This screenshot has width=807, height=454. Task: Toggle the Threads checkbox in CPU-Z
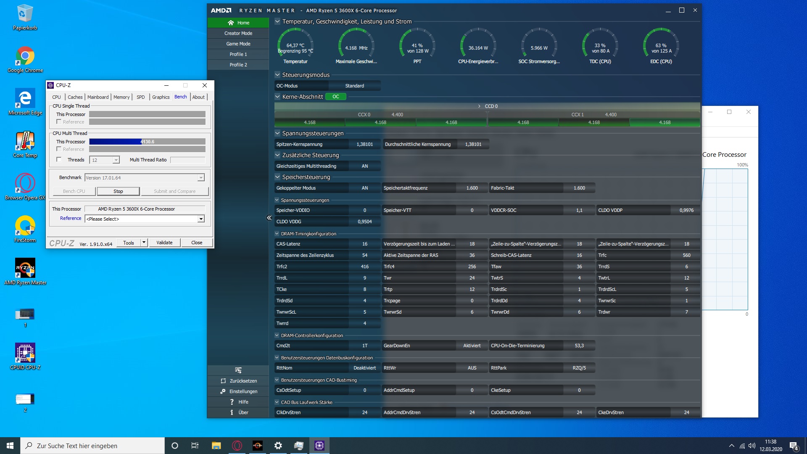coord(59,160)
